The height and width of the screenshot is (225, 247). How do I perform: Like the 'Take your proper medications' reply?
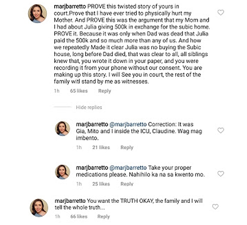click(x=220, y=174)
